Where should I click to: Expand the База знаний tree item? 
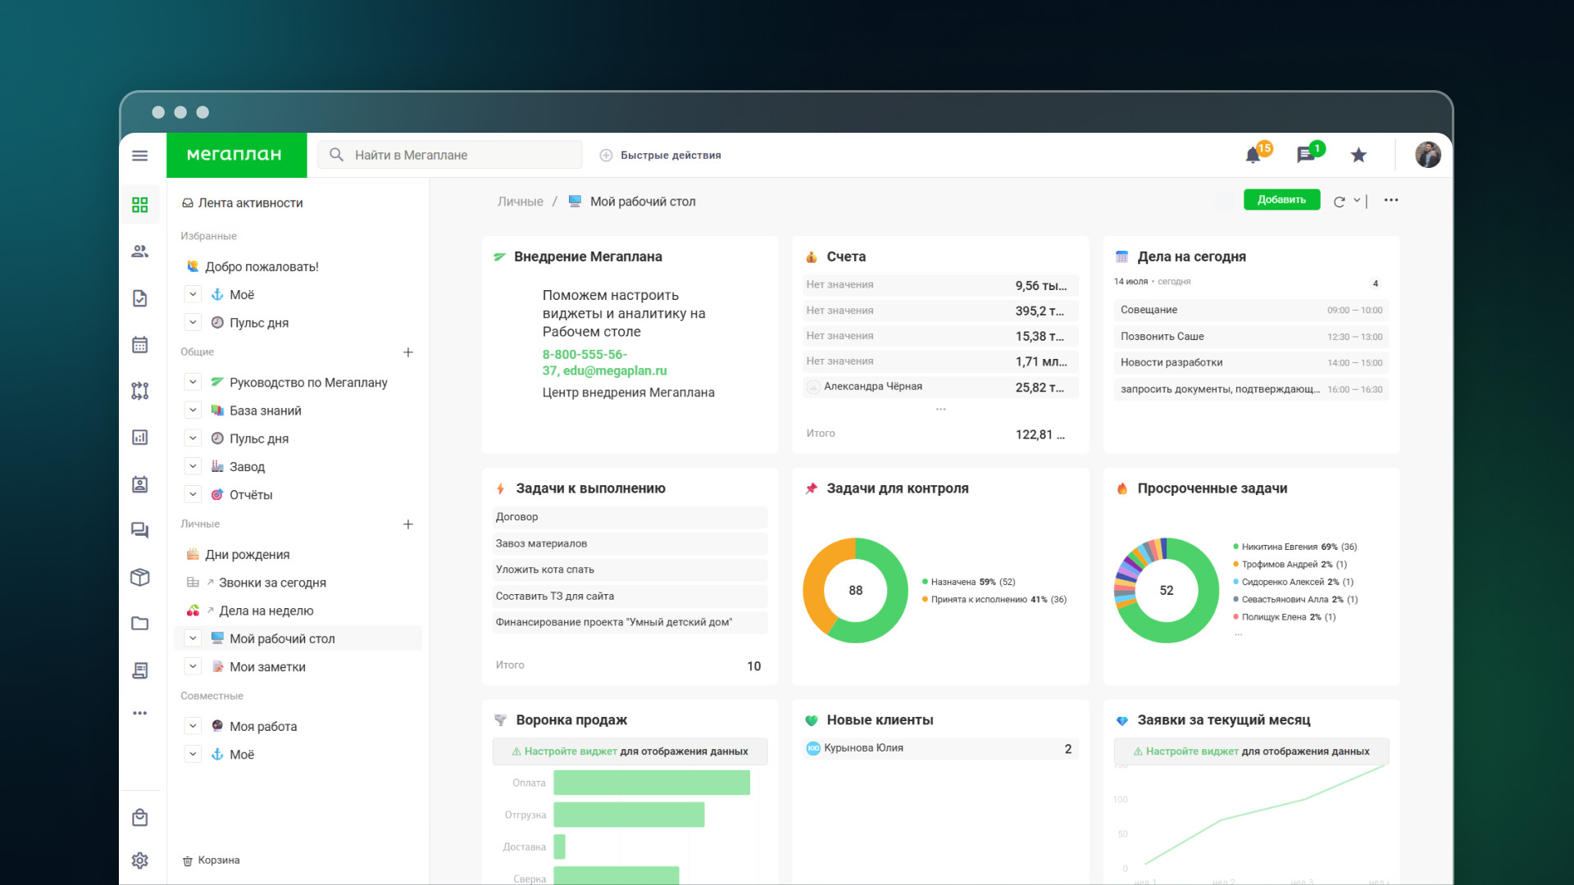[x=193, y=410]
